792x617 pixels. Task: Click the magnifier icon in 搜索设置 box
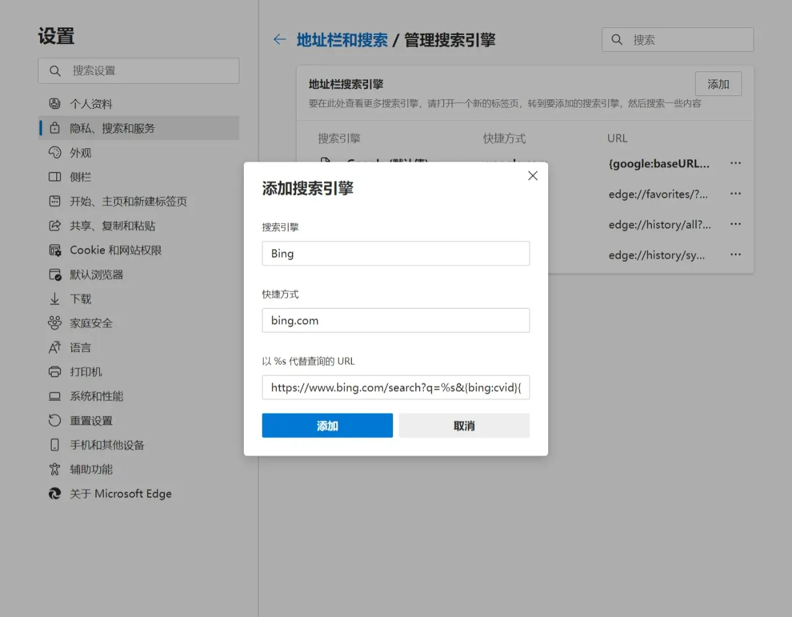(55, 71)
